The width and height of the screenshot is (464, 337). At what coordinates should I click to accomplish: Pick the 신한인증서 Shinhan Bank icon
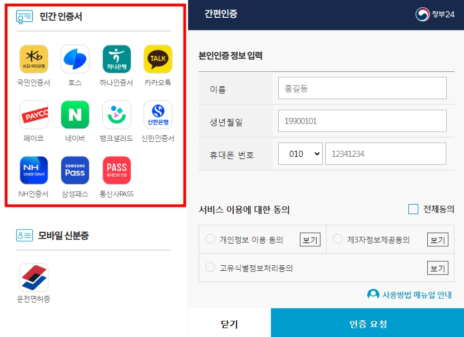click(x=158, y=115)
